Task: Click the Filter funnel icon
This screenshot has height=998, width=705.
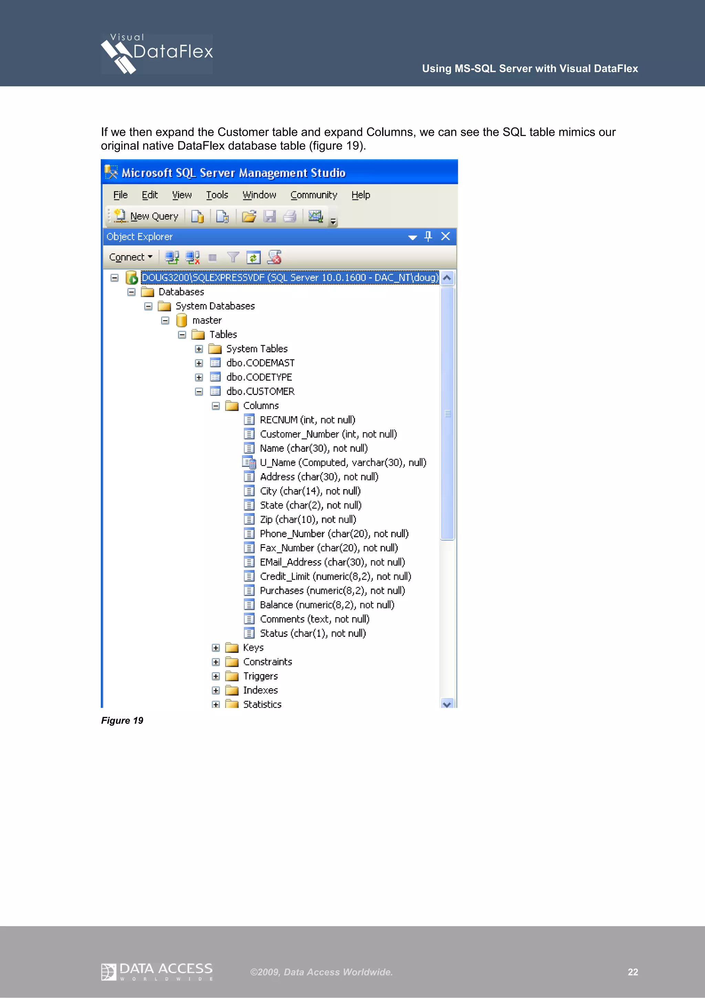Action: (x=233, y=257)
